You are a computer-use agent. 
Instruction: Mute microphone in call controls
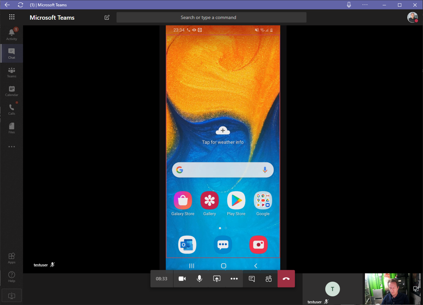(x=200, y=278)
